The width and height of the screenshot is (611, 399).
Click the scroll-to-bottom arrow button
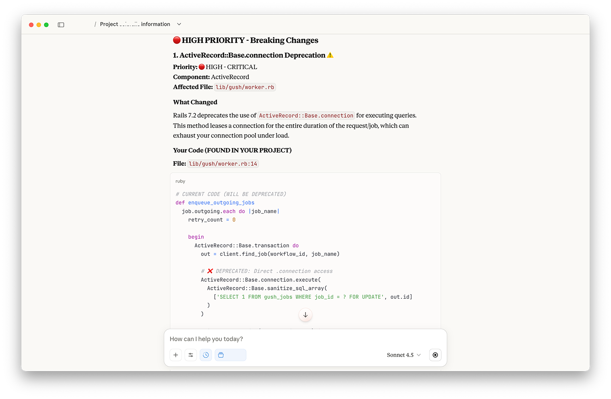point(305,315)
